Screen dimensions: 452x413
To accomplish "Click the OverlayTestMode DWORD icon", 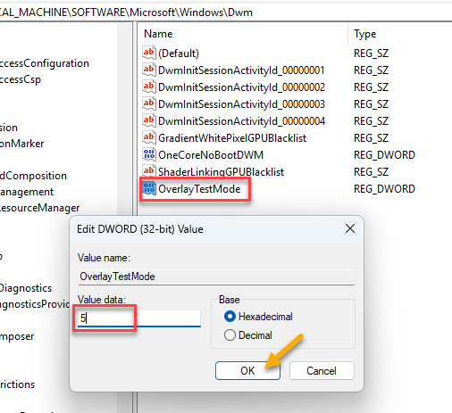I will (x=149, y=188).
